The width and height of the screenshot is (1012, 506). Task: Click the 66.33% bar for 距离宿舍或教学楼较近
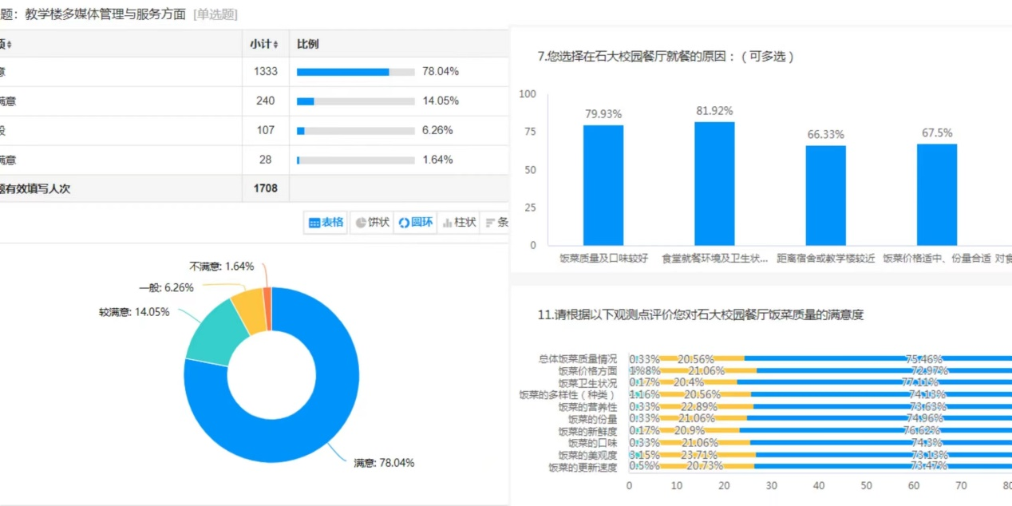(x=825, y=196)
